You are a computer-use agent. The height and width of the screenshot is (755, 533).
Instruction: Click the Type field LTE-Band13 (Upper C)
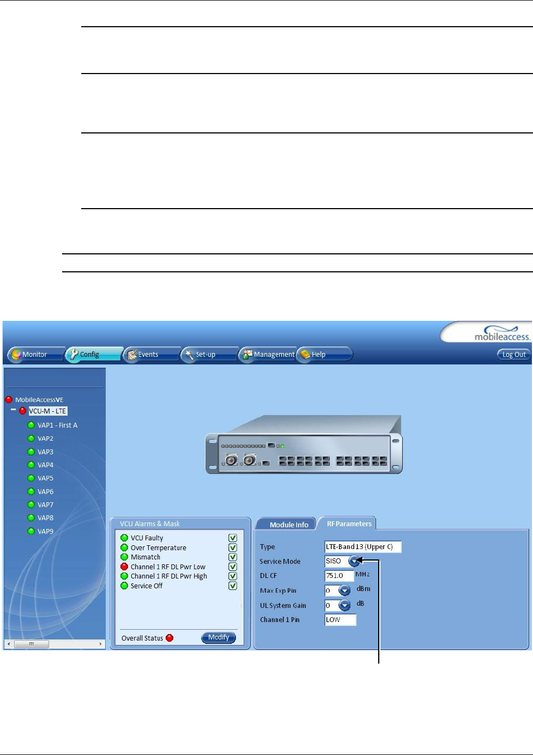coord(363,547)
